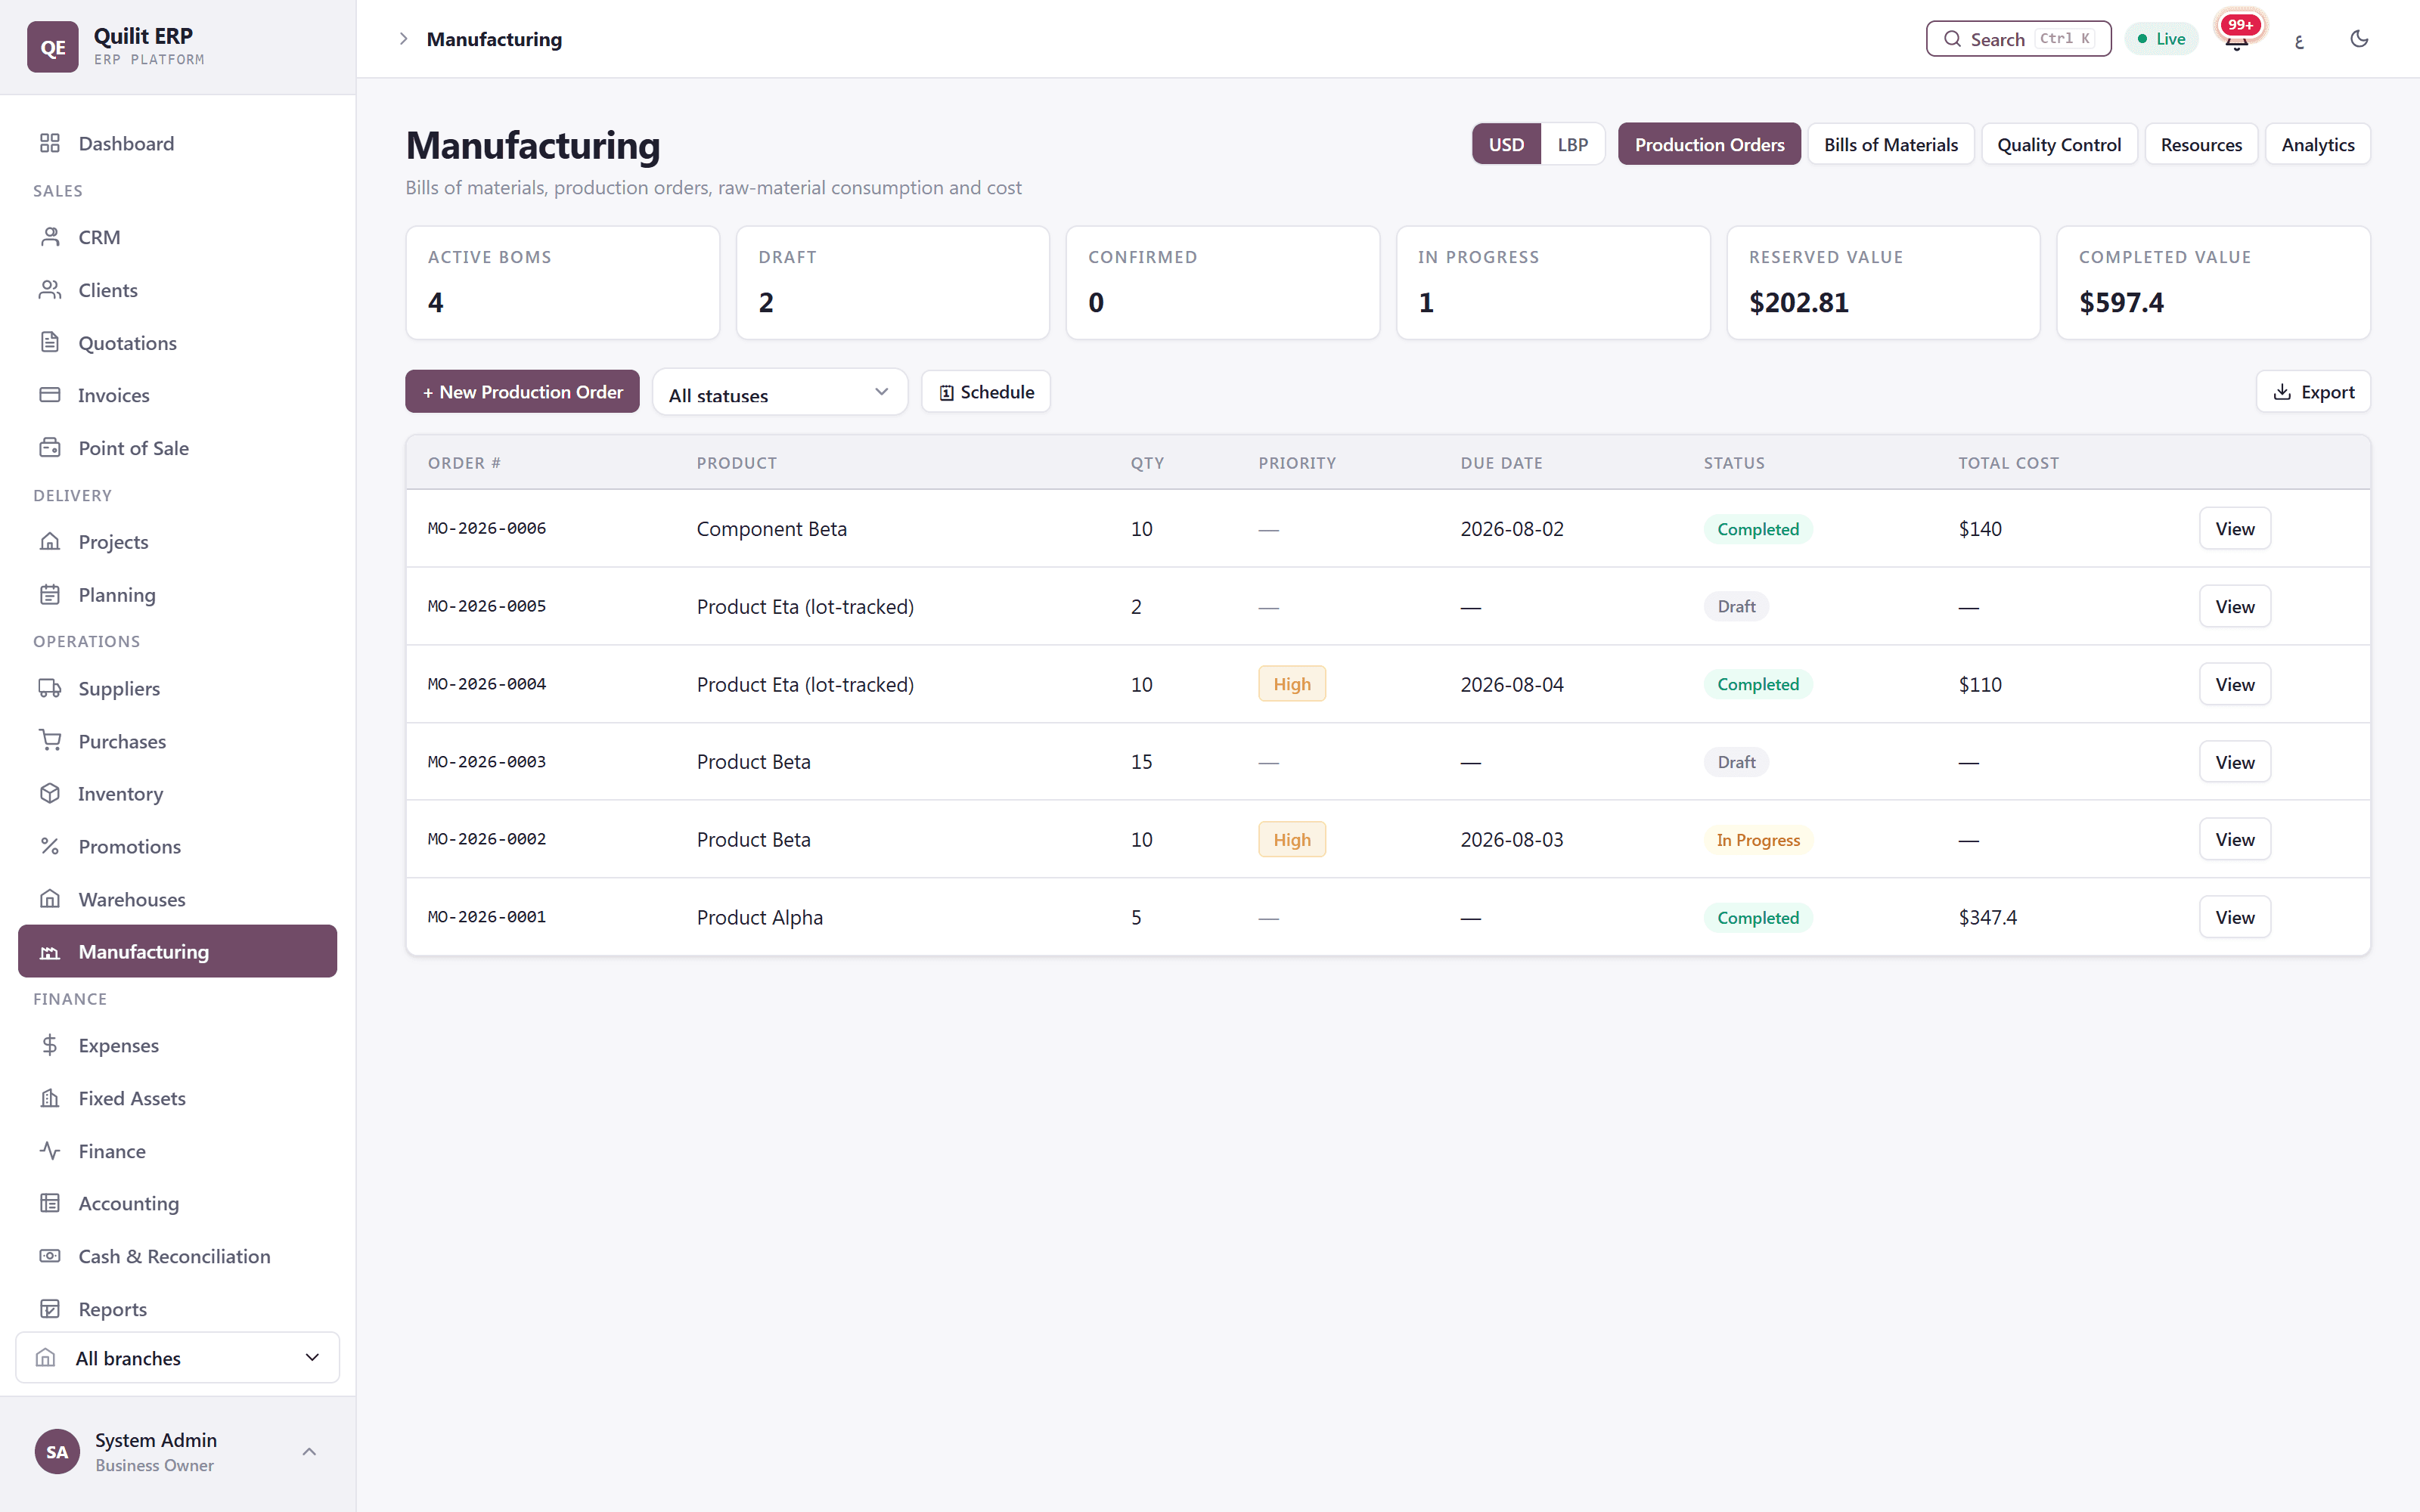Click the Suppliers truck icon
The width and height of the screenshot is (2420, 1512).
point(50,688)
